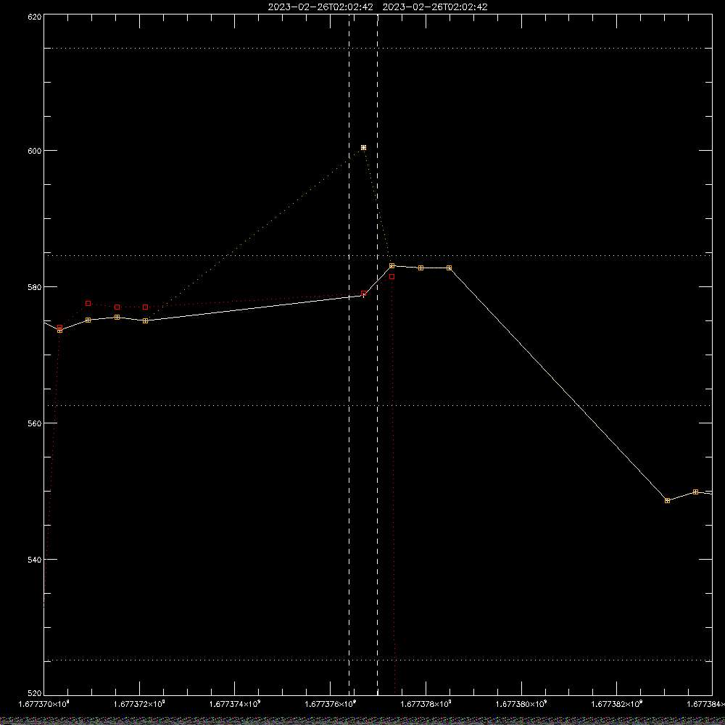Image resolution: width=725 pixels, height=725 pixels.
Task: Select the leftmost orange data point near 573
Action: (59, 331)
